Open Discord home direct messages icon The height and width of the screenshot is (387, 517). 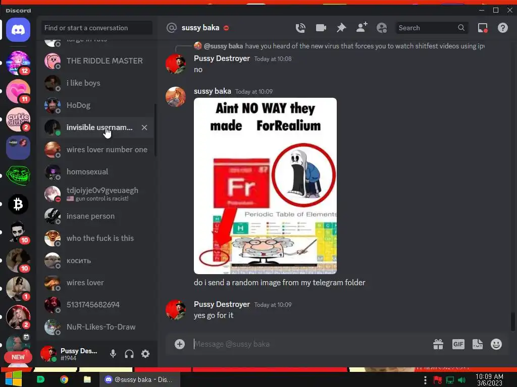click(x=18, y=30)
